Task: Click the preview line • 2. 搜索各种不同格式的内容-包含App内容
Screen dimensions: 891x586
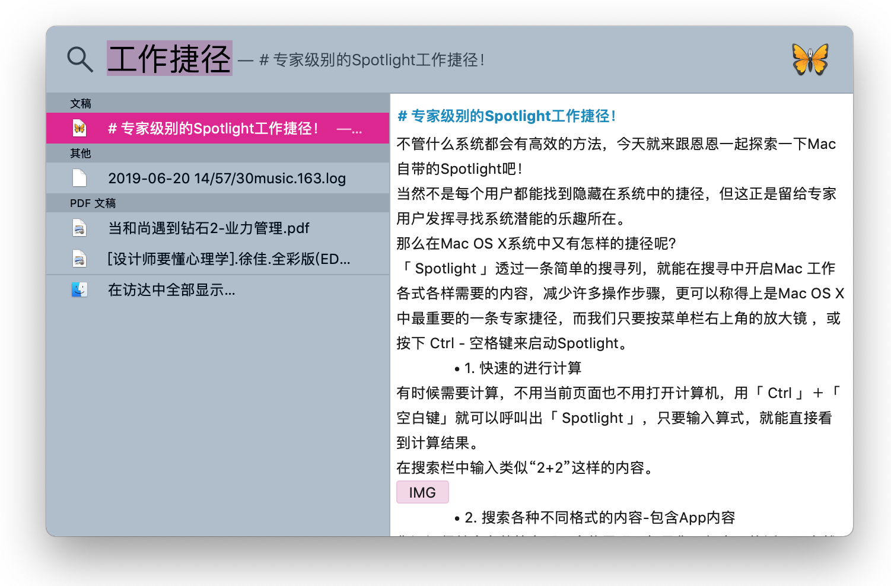Action: coord(594,517)
